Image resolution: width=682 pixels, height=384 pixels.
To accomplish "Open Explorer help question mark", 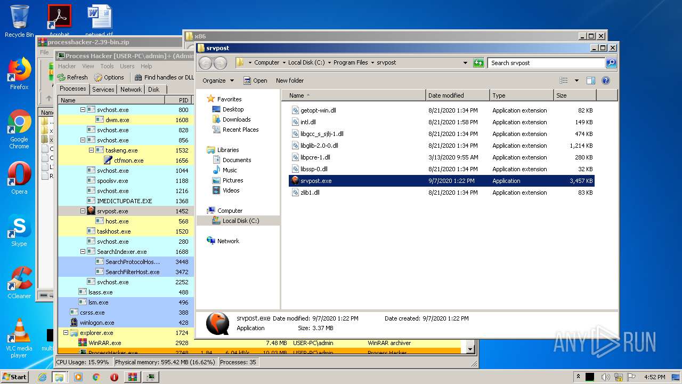I will [x=605, y=81].
